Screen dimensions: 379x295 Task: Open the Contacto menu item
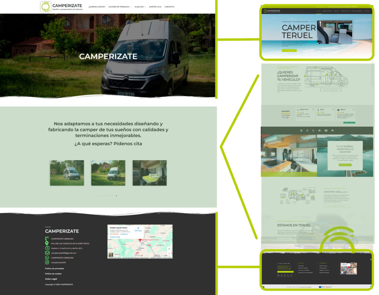pos(169,7)
